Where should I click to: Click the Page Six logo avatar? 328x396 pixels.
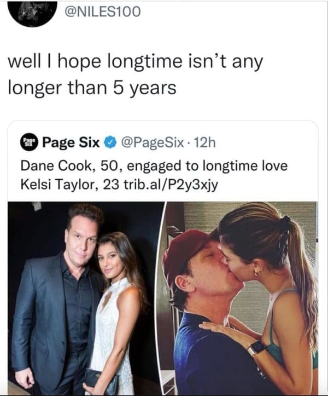coord(29,142)
